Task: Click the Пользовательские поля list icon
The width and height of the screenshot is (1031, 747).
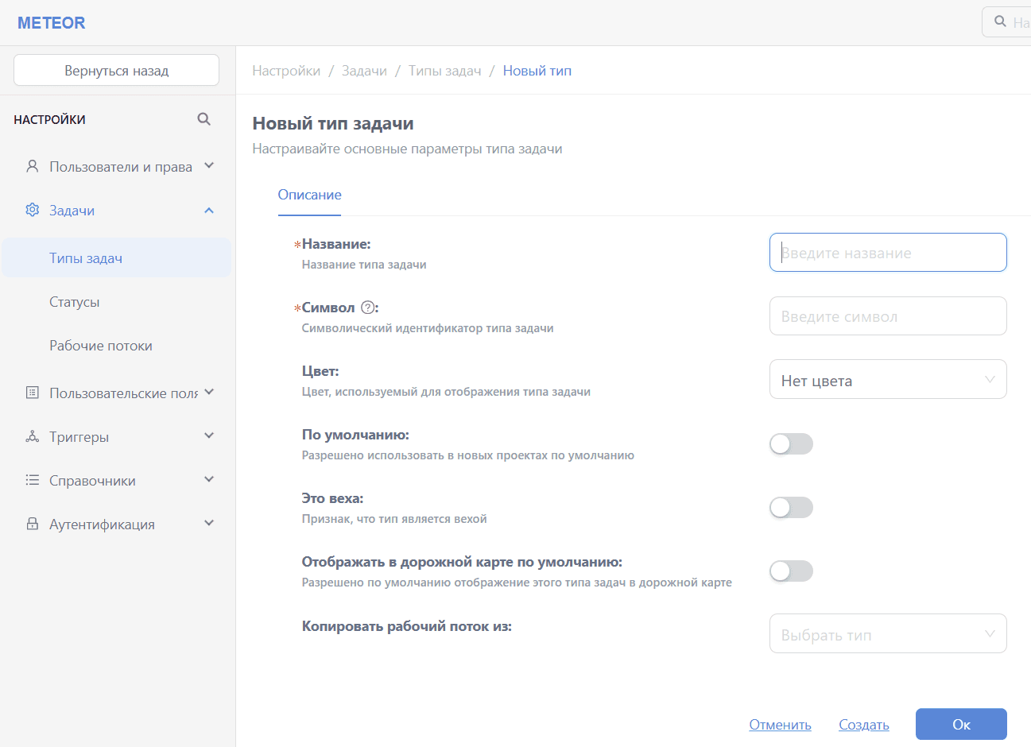Action: tap(33, 393)
